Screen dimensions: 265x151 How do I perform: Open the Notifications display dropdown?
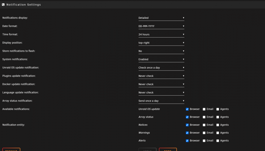point(161,18)
